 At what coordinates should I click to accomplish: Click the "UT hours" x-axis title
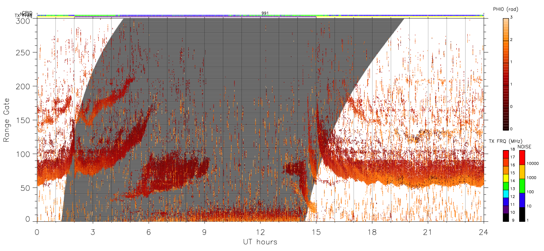tap(260, 242)
